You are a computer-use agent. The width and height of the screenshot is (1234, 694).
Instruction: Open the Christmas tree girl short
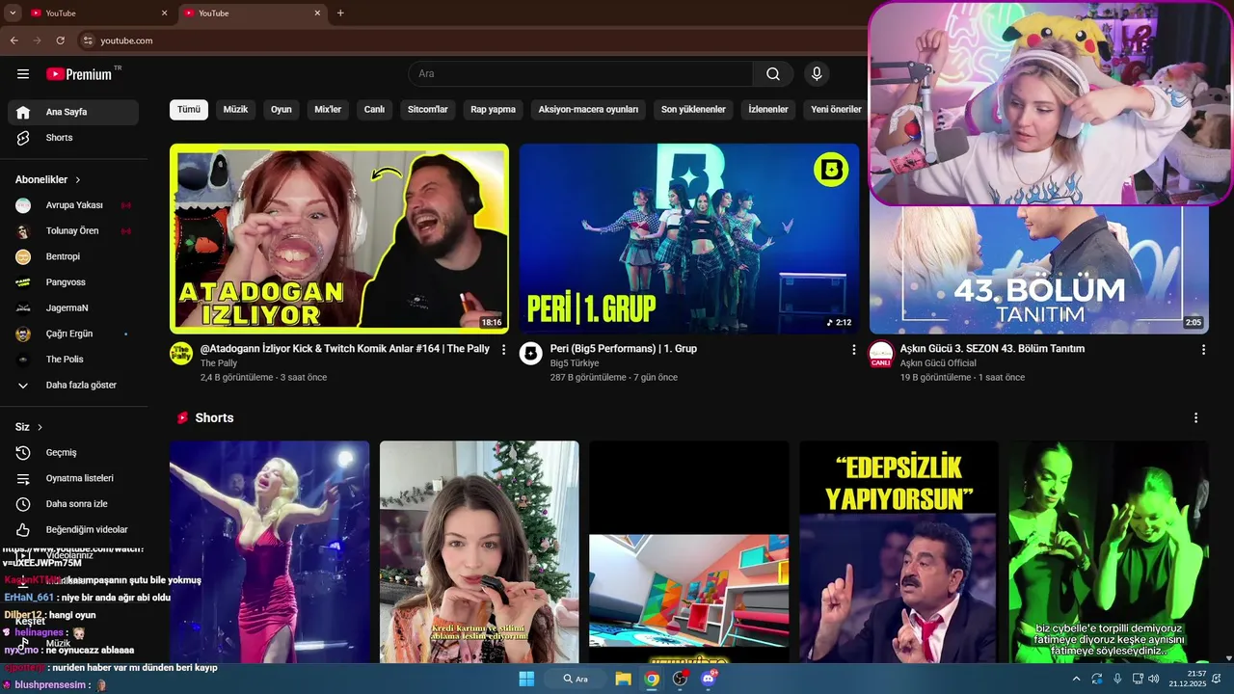coord(479,552)
